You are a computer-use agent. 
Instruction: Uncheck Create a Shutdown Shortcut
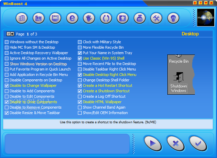[x=80, y=91]
